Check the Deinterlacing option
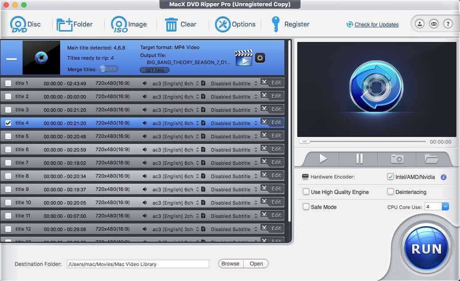 [391, 192]
